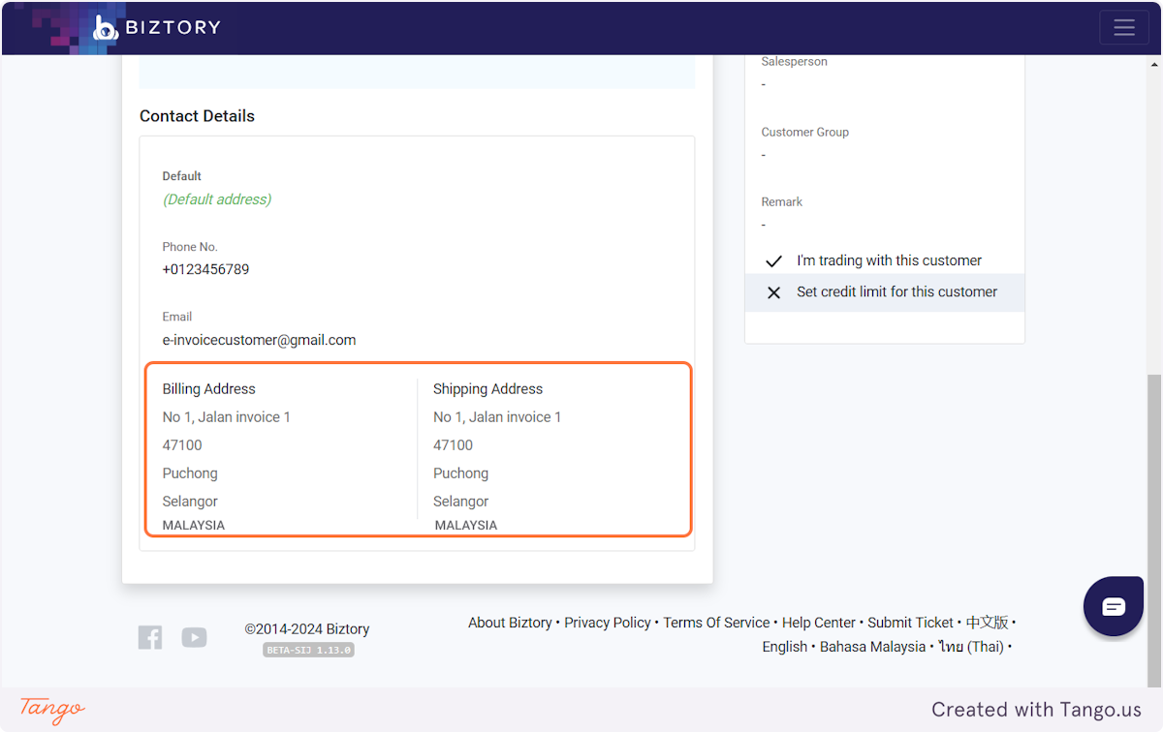The image size is (1163, 732).
Task: Open the About Biztory link
Action: [x=510, y=623]
